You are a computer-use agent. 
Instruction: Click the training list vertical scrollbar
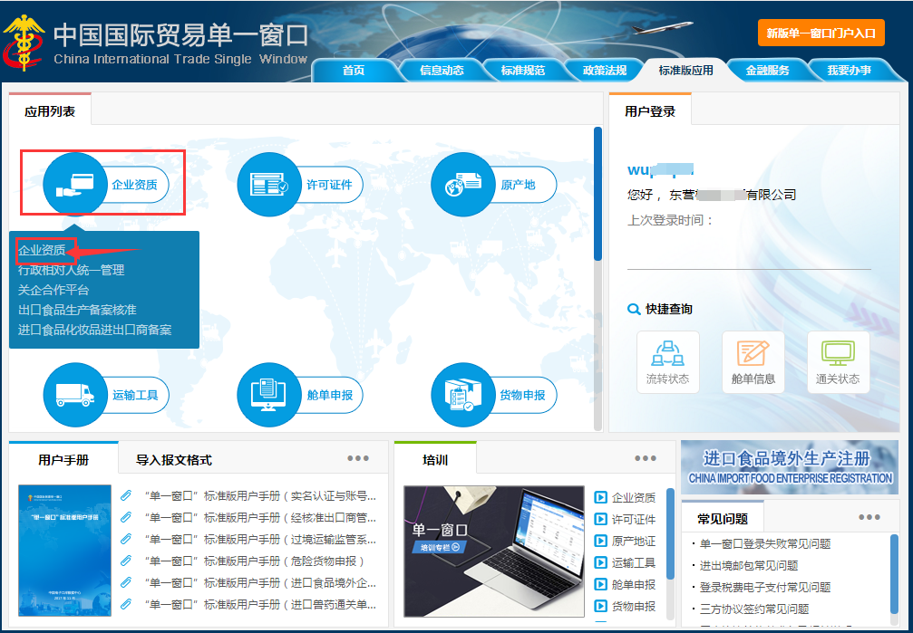tap(670, 533)
